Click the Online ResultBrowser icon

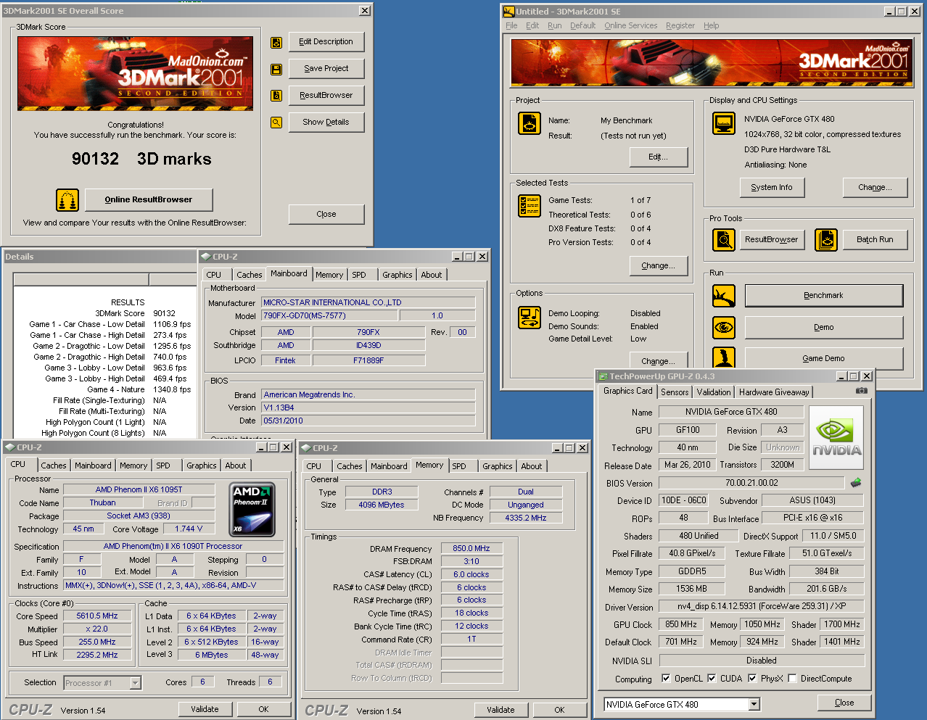click(67, 200)
